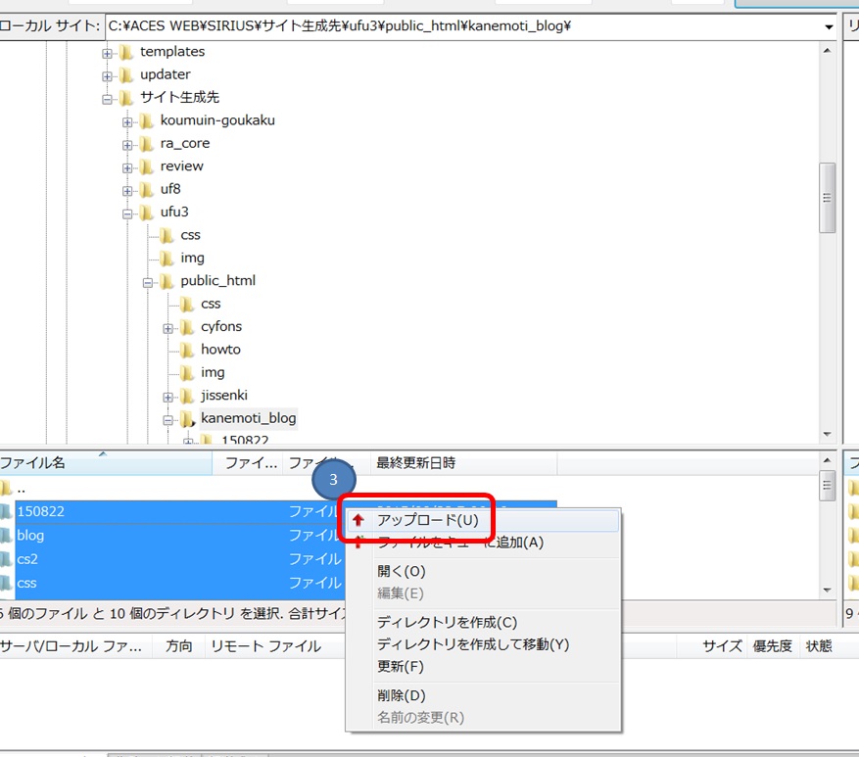This screenshot has height=757, width=859.
Task: Expand the cyfons tree node
Action: click(x=168, y=326)
